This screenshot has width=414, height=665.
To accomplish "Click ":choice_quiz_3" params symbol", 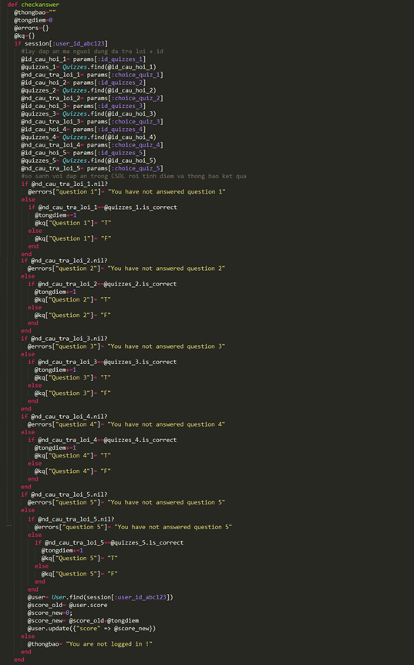I will click(136, 122).
